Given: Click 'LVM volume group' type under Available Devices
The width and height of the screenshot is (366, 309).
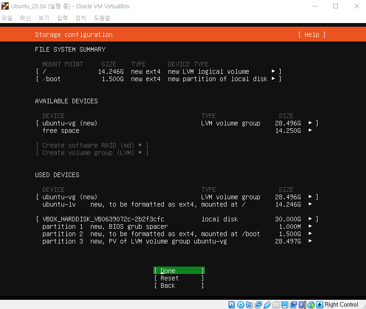Looking at the screenshot, I should (x=231, y=123).
